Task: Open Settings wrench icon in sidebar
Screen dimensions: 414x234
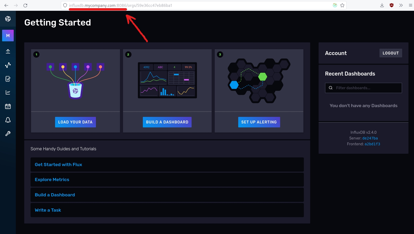Action: 8,134
